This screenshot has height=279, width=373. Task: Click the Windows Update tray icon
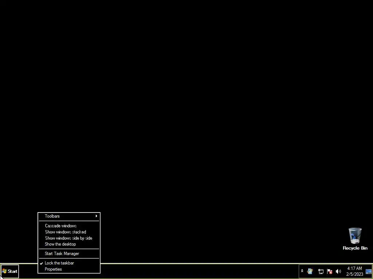coord(310,271)
